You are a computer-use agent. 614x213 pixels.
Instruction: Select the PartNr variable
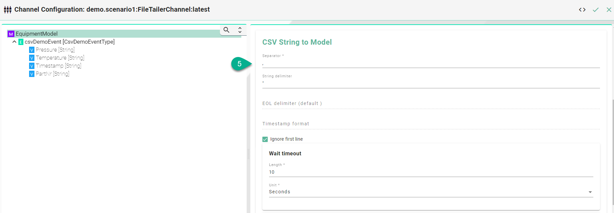pos(52,74)
